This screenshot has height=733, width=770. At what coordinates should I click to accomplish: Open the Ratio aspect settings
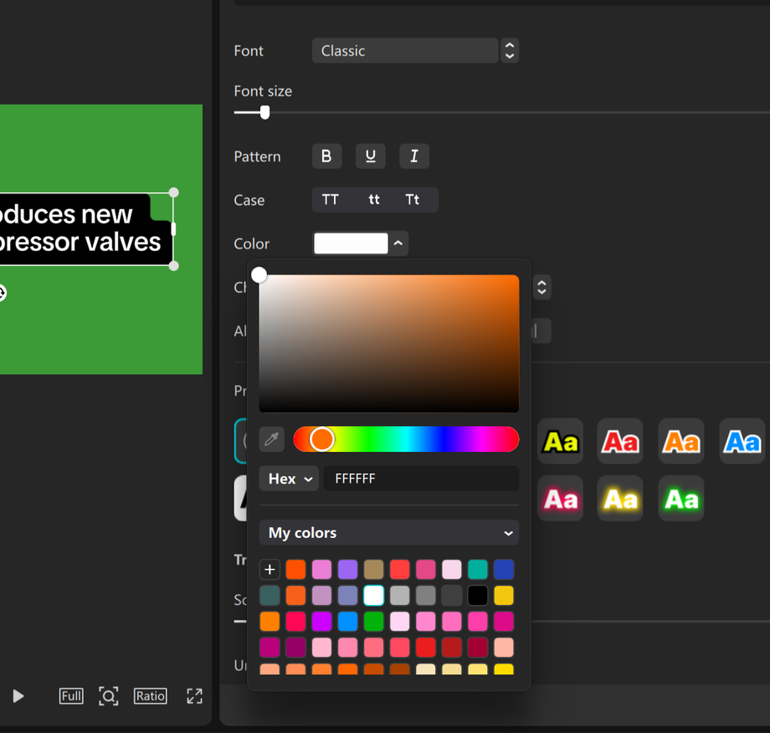[151, 695]
